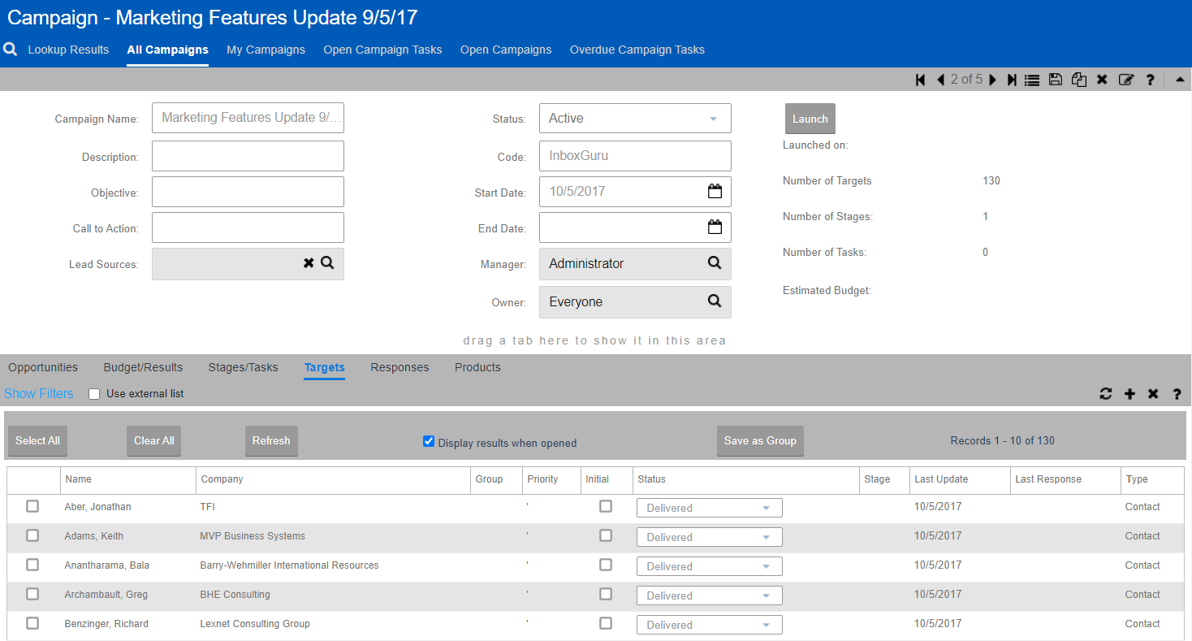Open the list view icon in record toolbar
Screen dimensions: 1192x641
(x=1032, y=80)
